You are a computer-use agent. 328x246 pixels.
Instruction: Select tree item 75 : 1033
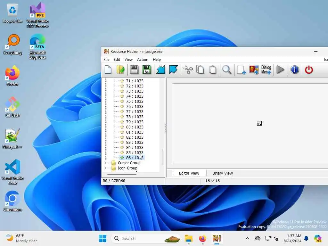point(135,102)
